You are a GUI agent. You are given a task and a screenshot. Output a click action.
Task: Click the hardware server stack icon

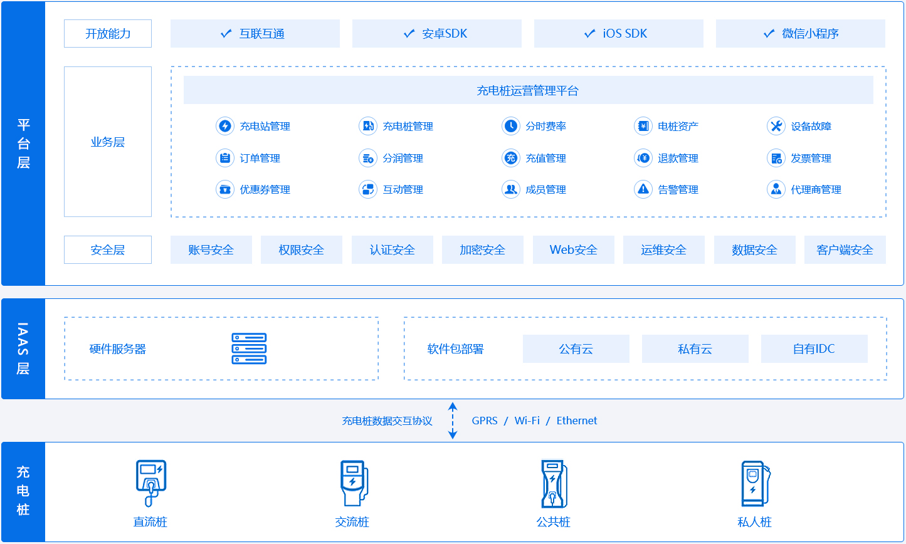[x=249, y=348]
